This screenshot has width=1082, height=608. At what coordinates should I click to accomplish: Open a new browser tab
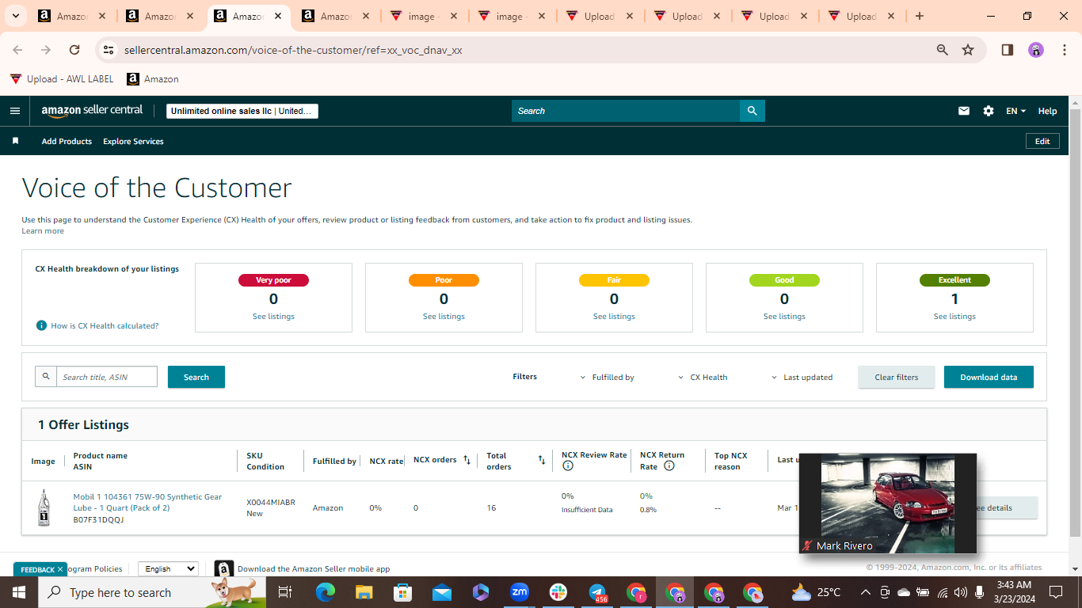[x=919, y=16]
